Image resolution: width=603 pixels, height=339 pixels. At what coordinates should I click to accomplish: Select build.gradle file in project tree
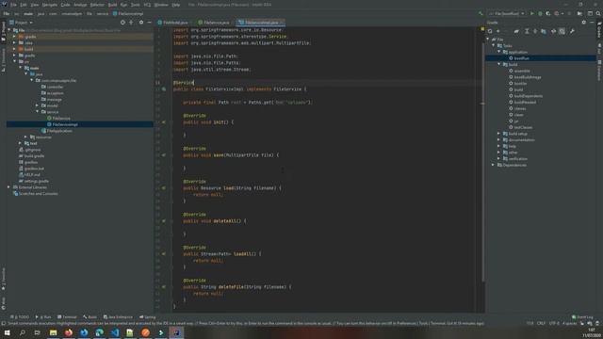34,156
